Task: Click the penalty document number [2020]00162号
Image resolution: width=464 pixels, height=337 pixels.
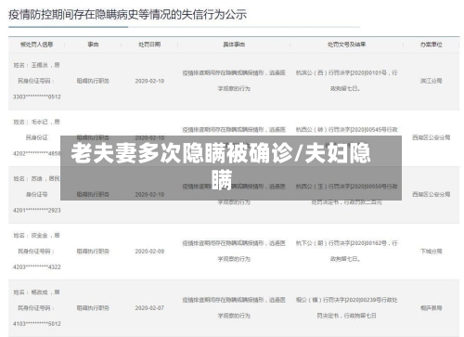Action: pos(368,243)
